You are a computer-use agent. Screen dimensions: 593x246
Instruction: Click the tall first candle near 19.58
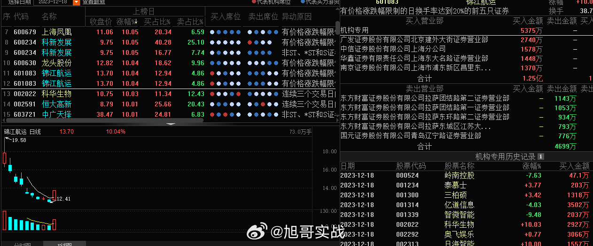point(5,158)
